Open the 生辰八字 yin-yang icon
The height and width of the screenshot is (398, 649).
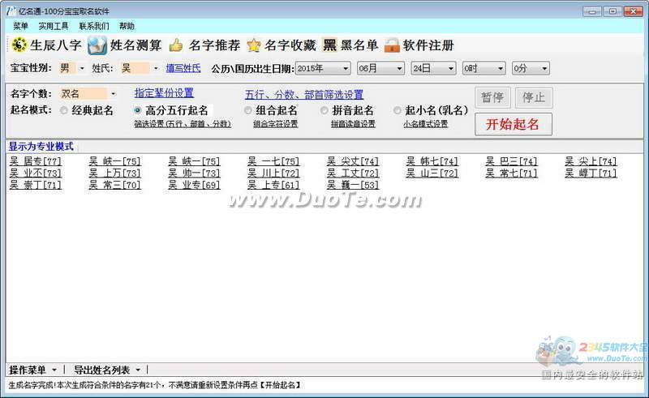[x=19, y=45]
